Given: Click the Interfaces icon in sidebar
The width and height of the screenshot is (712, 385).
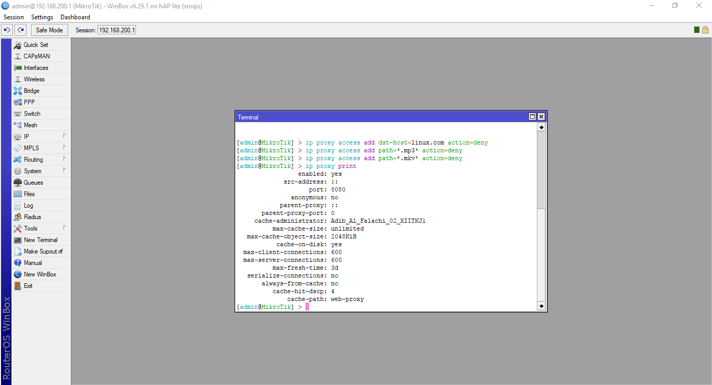Looking at the screenshot, I should point(18,68).
